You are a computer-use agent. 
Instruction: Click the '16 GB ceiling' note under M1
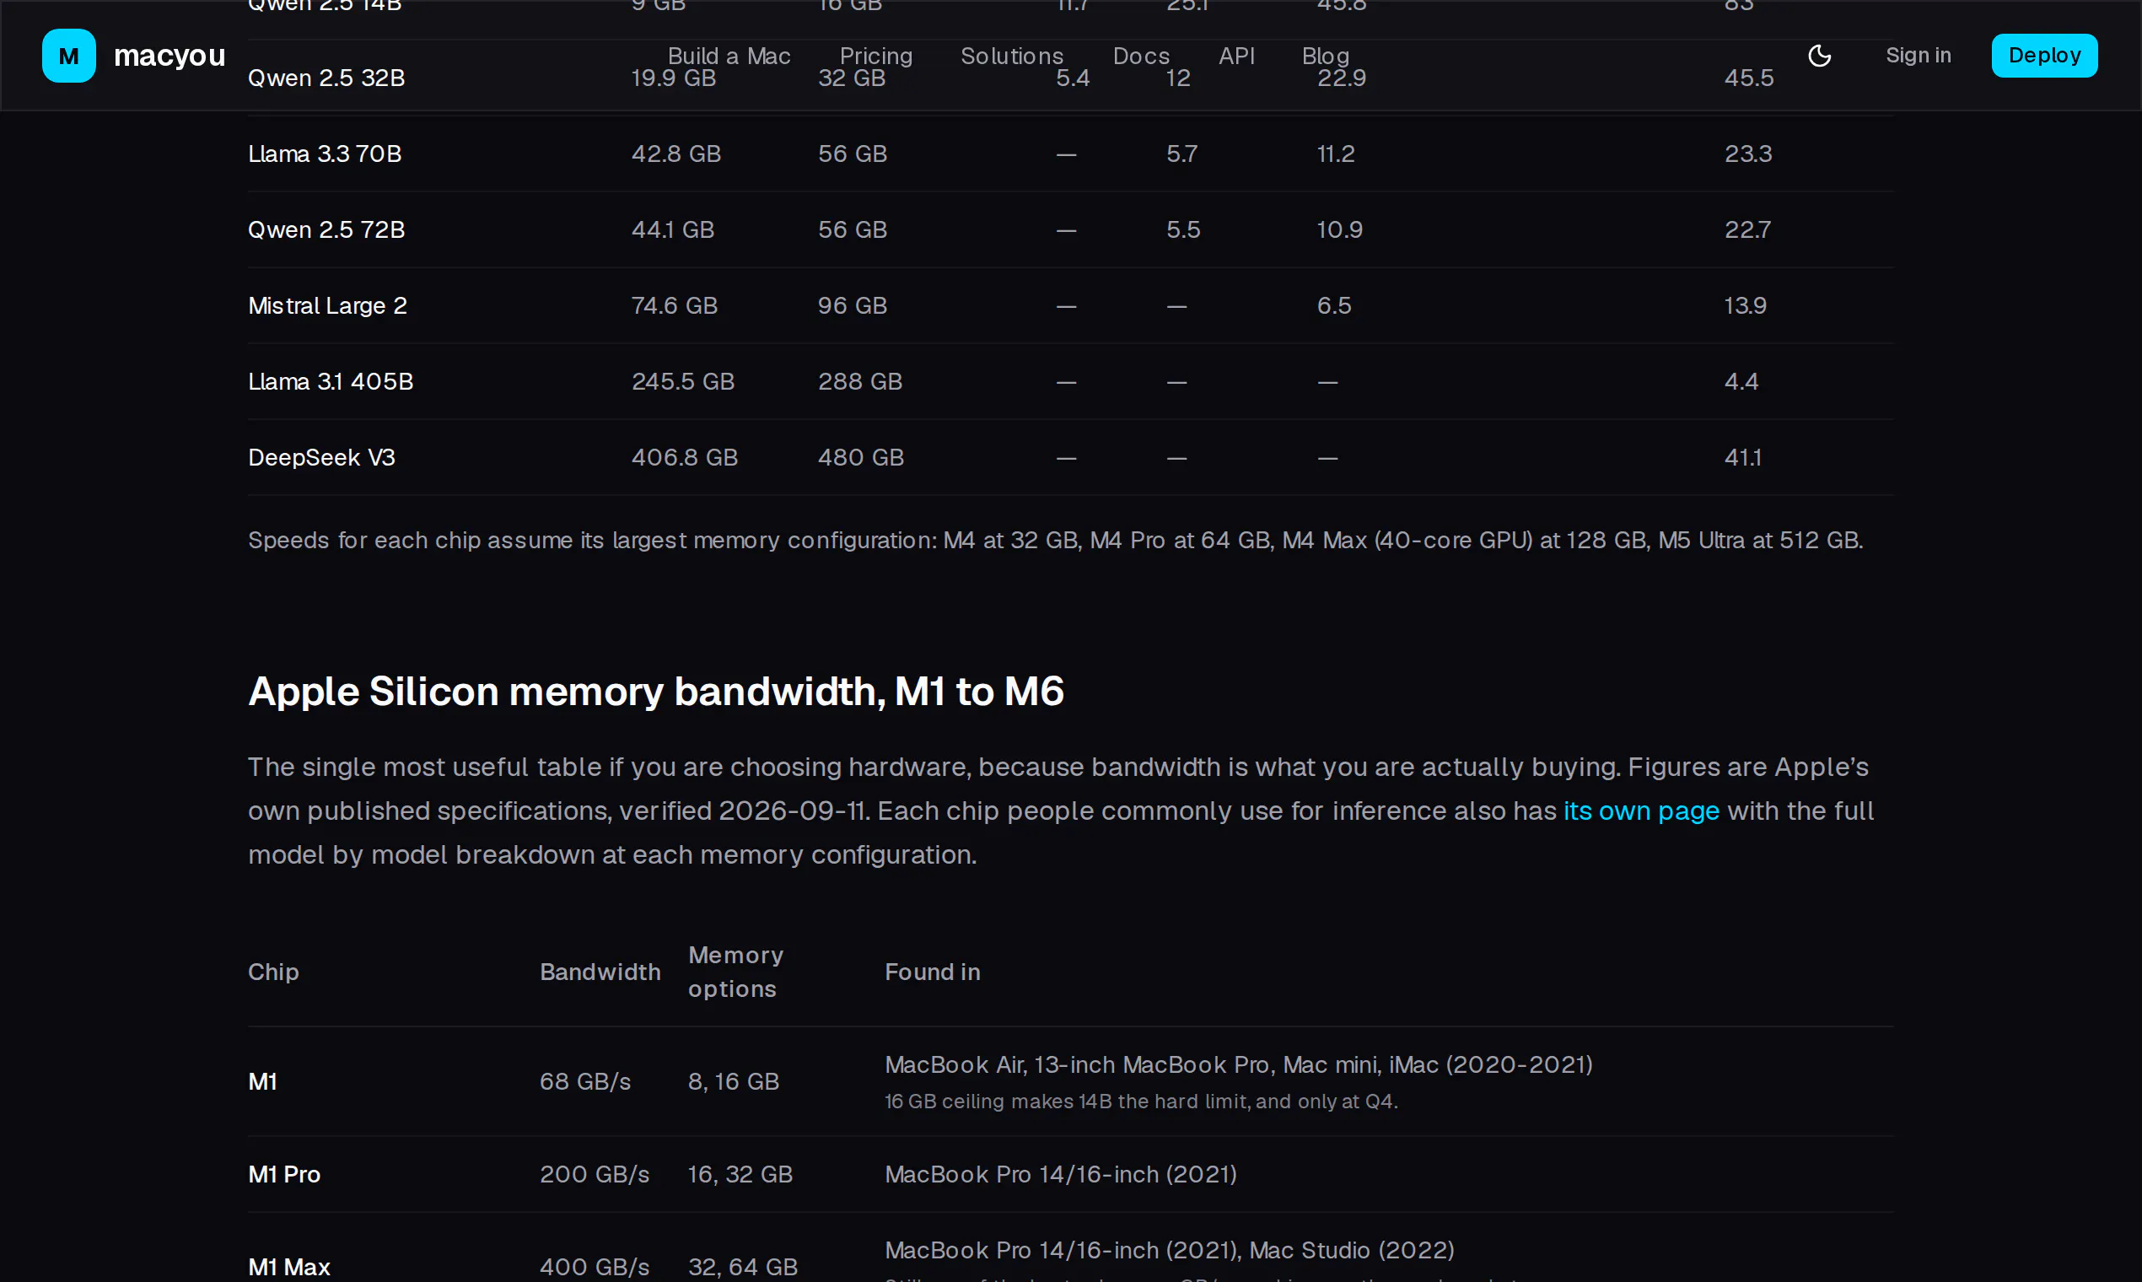(x=1140, y=1102)
